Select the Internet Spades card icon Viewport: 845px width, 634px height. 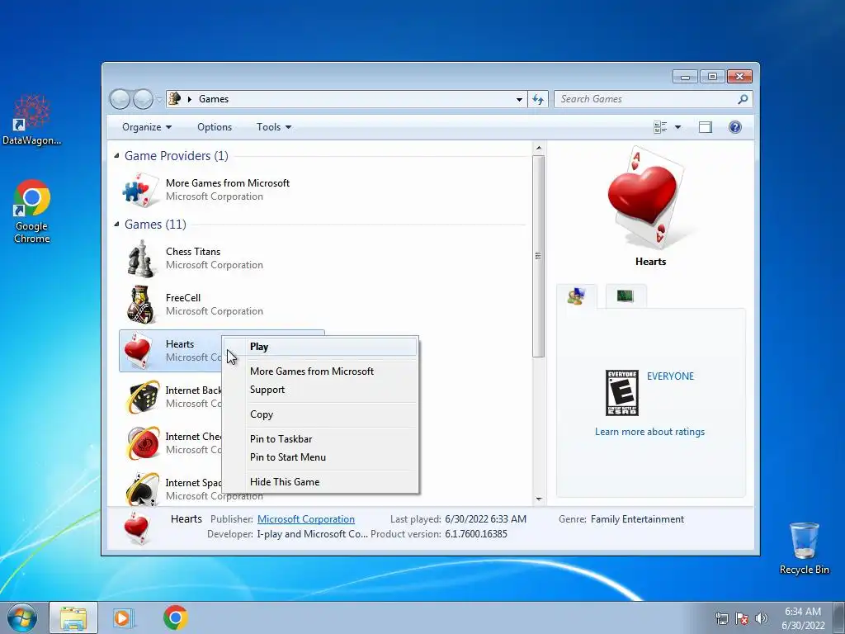click(x=142, y=489)
